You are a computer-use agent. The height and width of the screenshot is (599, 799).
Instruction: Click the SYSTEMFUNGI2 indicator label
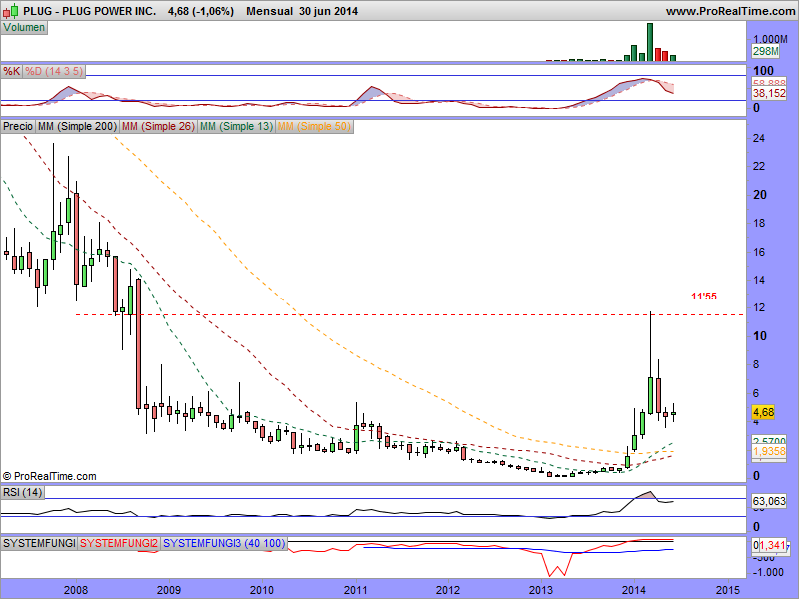click(x=119, y=543)
